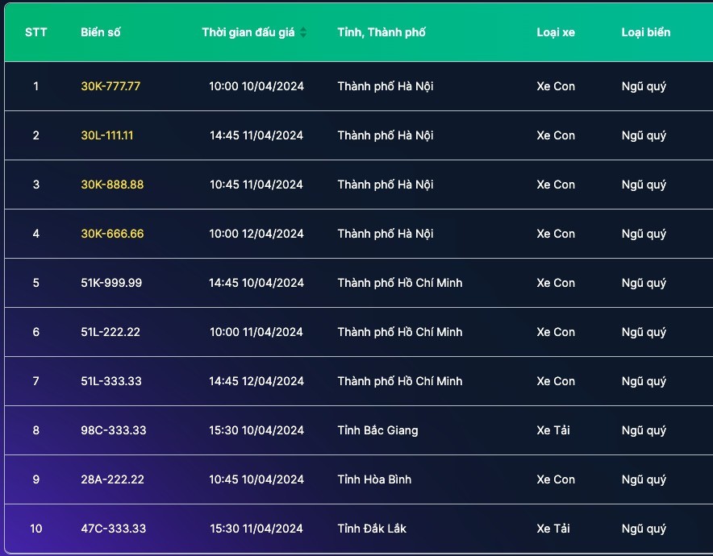Select the "Xe Tải" cell in row 8
This screenshot has width=713, height=556.
(x=553, y=430)
